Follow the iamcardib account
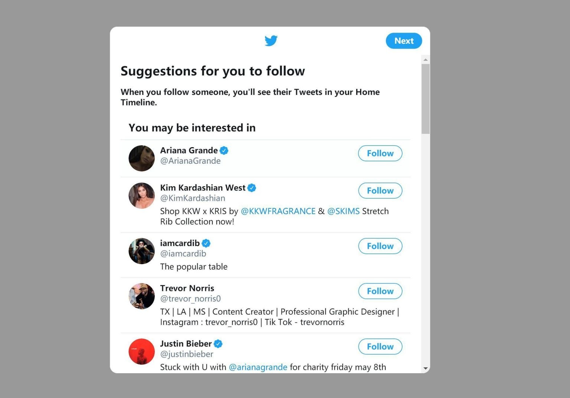570x398 pixels. click(x=380, y=246)
